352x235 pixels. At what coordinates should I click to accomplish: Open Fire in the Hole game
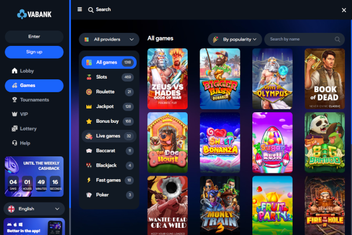click(324, 206)
